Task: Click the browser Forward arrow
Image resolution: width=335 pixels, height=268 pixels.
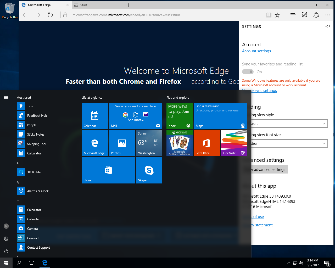Action: pyautogui.click(x=38, y=15)
